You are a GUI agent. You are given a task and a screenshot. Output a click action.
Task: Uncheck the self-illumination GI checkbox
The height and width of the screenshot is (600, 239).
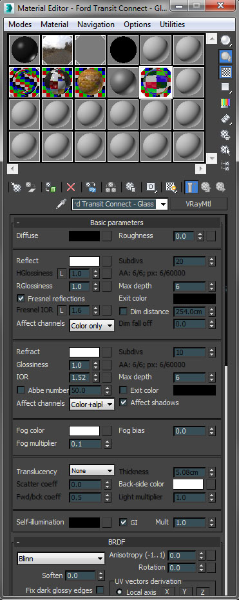(x=123, y=522)
